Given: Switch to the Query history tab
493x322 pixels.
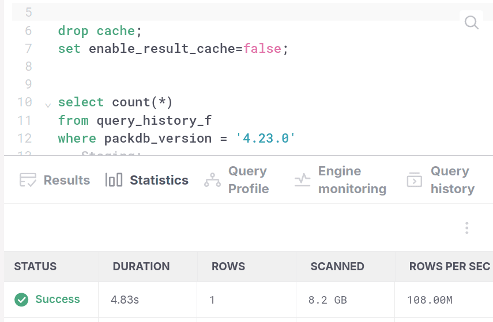Looking at the screenshot, I should point(441,180).
